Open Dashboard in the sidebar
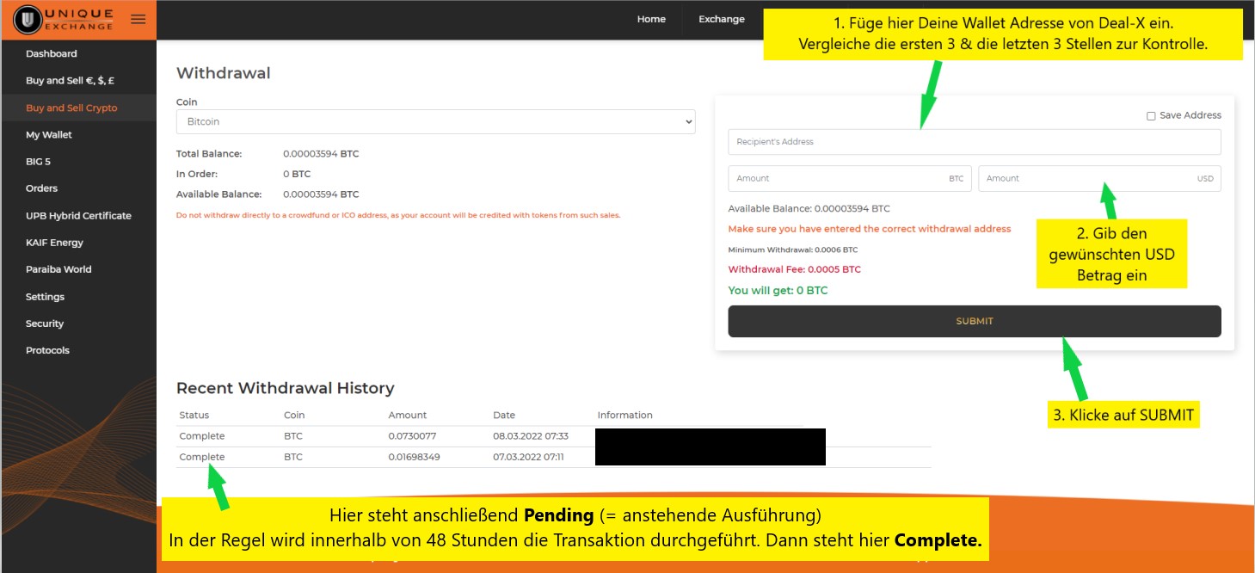This screenshot has width=1255, height=573. tap(52, 53)
